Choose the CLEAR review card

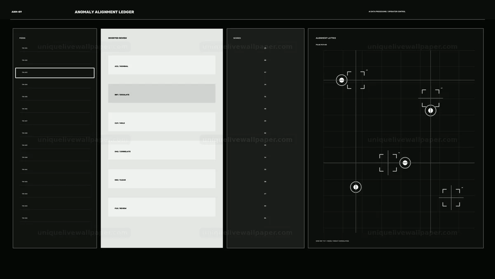[x=162, y=179]
